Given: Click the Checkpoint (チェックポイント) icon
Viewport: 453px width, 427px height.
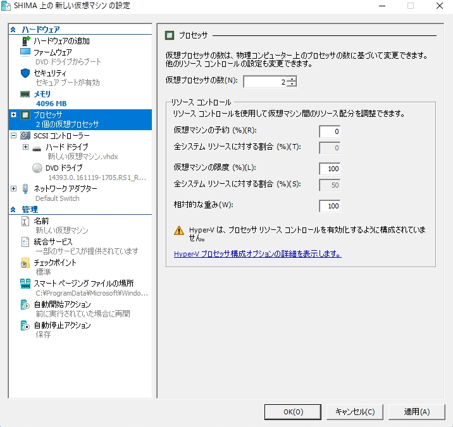Looking at the screenshot, I should click(x=25, y=263).
